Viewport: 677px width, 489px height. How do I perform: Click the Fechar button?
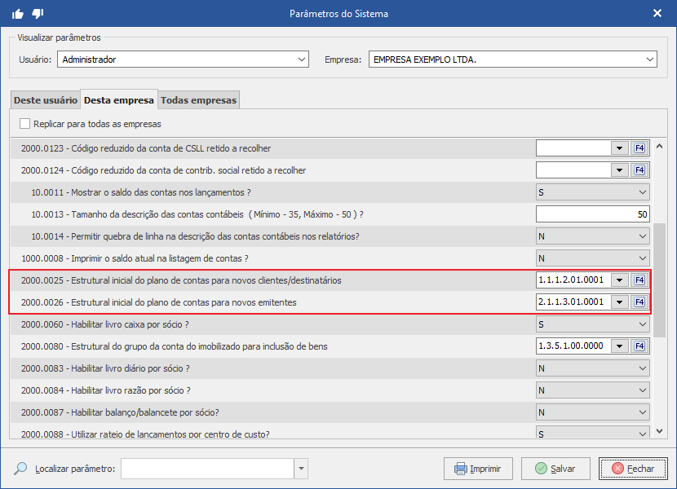pyautogui.click(x=633, y=469)
